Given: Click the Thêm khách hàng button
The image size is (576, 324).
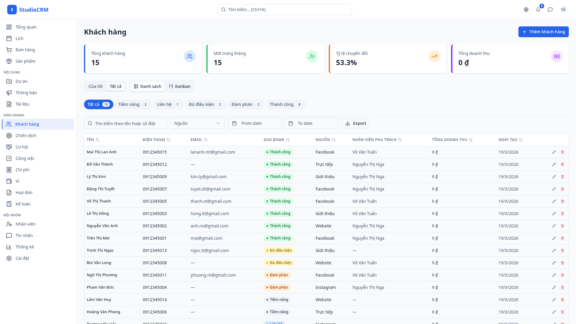Looking at the screenshot, I should 543,31.
